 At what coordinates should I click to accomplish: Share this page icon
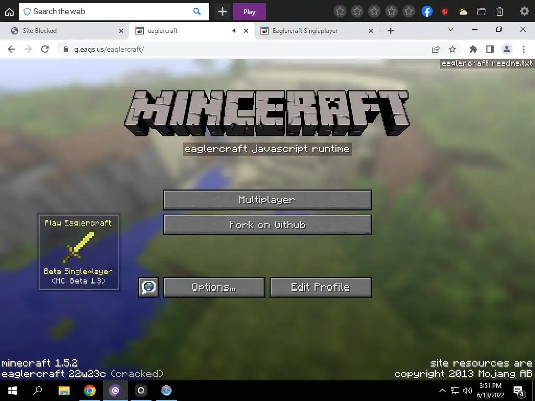[x=436, y=50]
